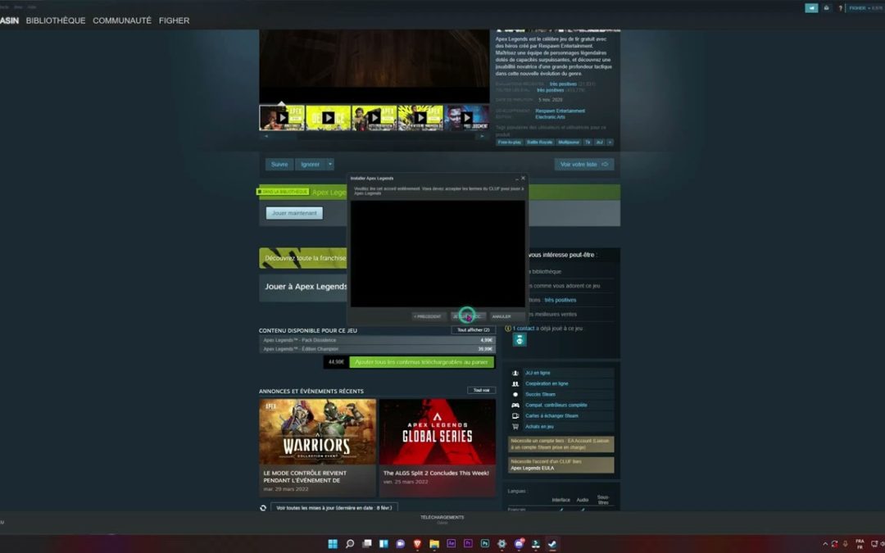This screenshot has height=553, width=885.
Task: Select Apex Legends Édition Champion DLC row
Action: 377,349
